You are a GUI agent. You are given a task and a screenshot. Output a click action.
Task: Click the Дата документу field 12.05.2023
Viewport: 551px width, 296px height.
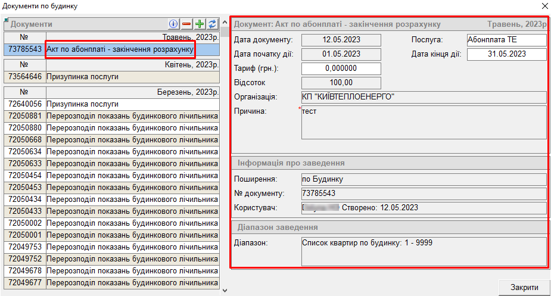point(341,40)
